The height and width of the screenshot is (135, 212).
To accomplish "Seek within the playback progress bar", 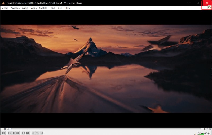I will [106, 129].
